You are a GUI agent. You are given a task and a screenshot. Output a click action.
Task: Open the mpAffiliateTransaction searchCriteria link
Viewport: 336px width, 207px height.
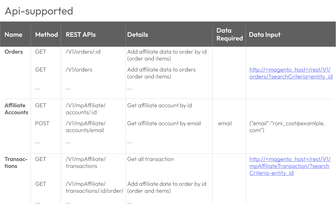[x=290, y=166]
